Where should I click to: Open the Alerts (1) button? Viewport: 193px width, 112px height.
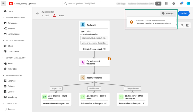point(168,14)
